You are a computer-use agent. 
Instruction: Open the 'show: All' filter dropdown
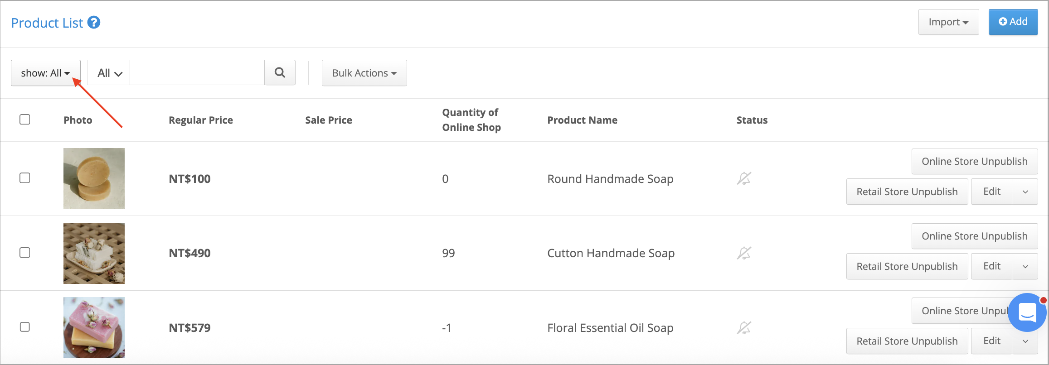[46, 73]
